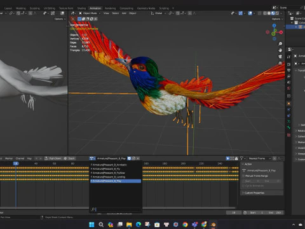Zoom the viewport with the magnifier icon
305x229 pixels.
(x=280, y=44)
